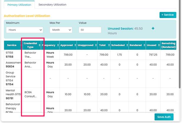The width and height of the screenshot is (182, 123).
Task: Click the Unused column sort icon
Action: pyautogui.click(x=158, y=45)
